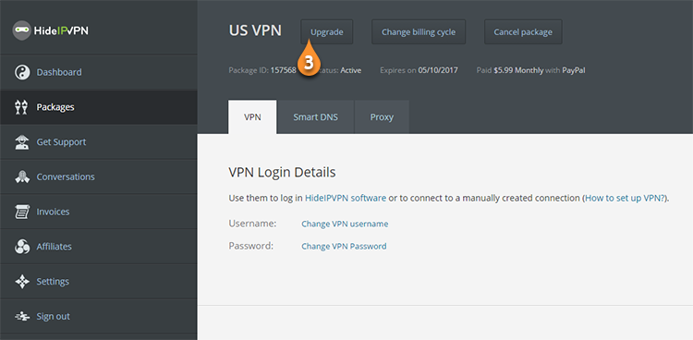Viewport: 693px width, 340px height.
Task: Click the Username: label
Action: [x=252, y=224]
